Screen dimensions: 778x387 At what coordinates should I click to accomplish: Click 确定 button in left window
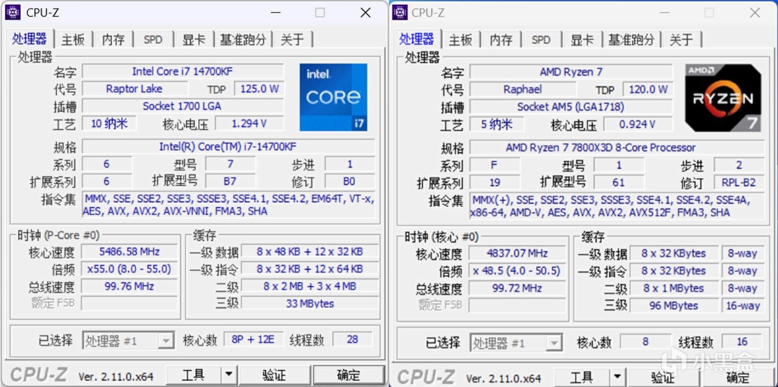pyautogui.click(x=348, y=375)
